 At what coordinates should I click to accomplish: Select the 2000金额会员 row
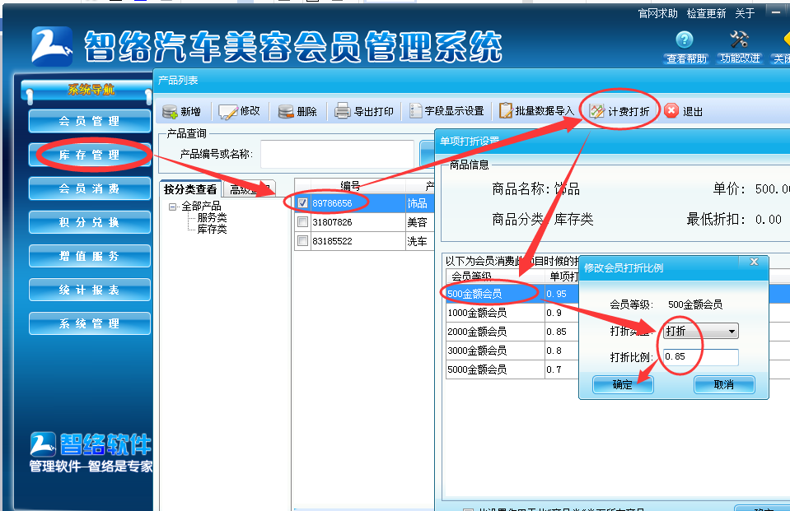coord(511,332)
